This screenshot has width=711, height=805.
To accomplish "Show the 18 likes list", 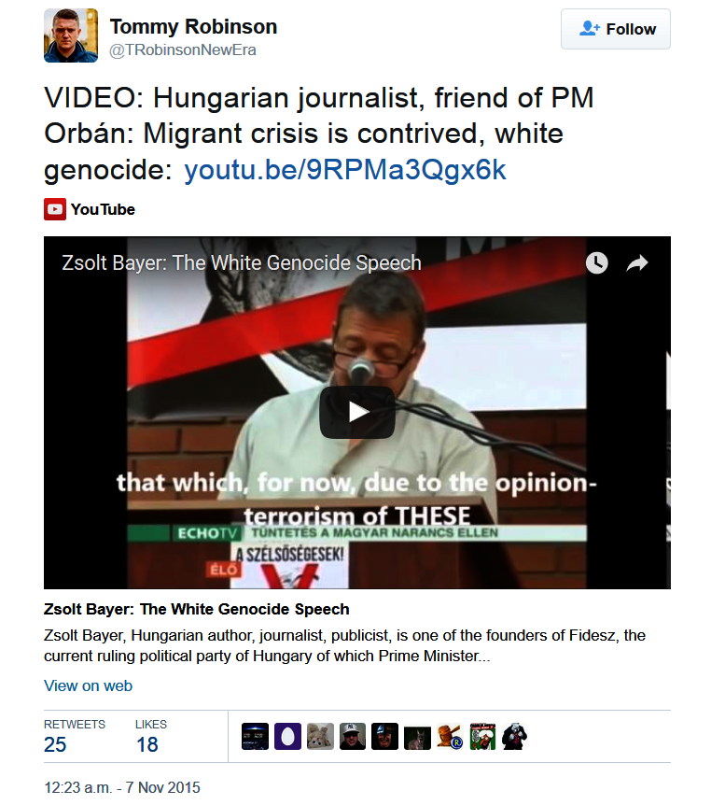I will (x=151, y=736).
